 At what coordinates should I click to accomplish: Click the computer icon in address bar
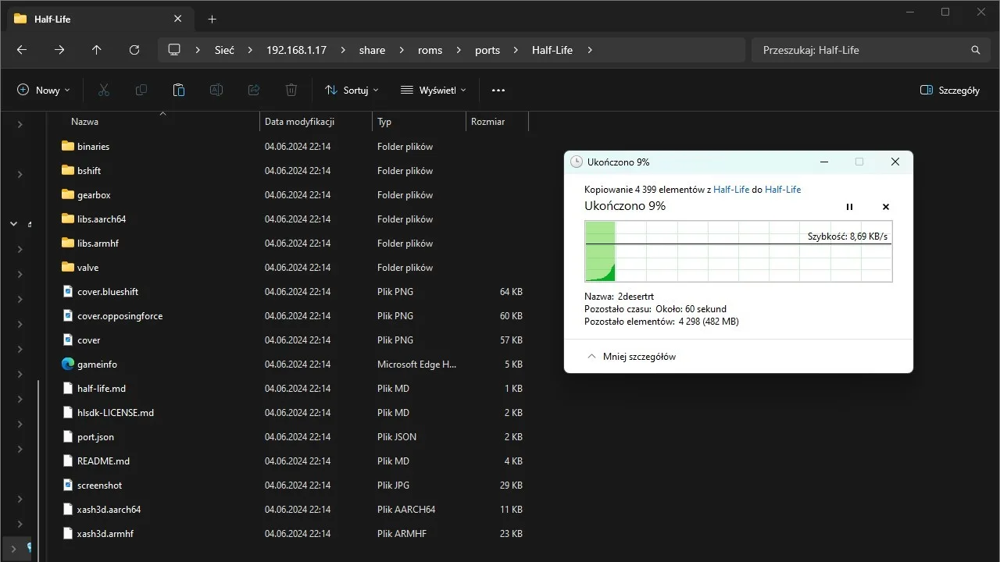174,50
